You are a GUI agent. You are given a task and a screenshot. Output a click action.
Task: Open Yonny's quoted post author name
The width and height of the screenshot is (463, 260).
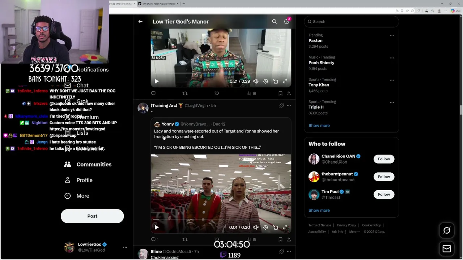[167, 124]
